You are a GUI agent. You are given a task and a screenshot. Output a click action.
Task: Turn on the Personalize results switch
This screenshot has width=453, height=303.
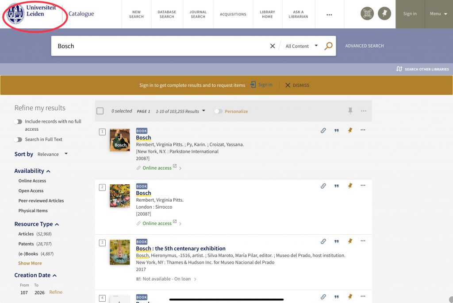click(218, 111)
